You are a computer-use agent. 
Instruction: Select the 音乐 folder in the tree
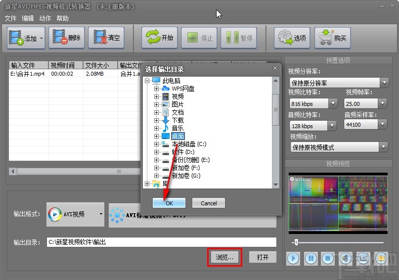(177, 128)
